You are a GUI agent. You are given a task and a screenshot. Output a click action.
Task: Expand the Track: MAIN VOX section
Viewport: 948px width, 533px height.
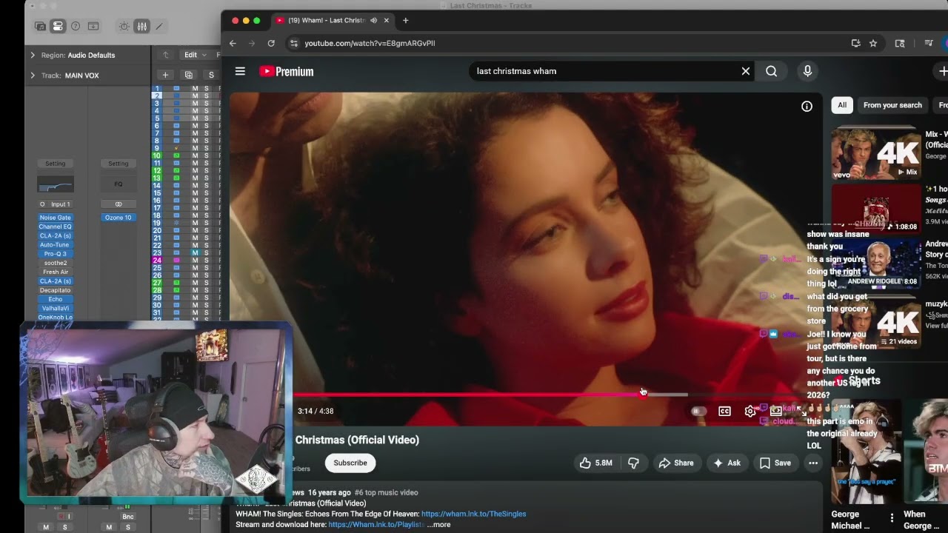pos(33,76)
